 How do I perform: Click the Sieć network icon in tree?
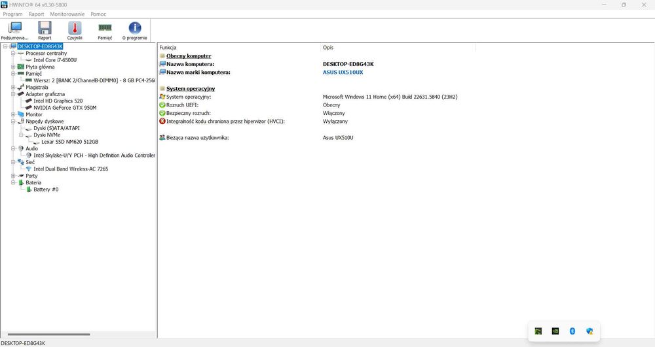[x=21, y=162]
